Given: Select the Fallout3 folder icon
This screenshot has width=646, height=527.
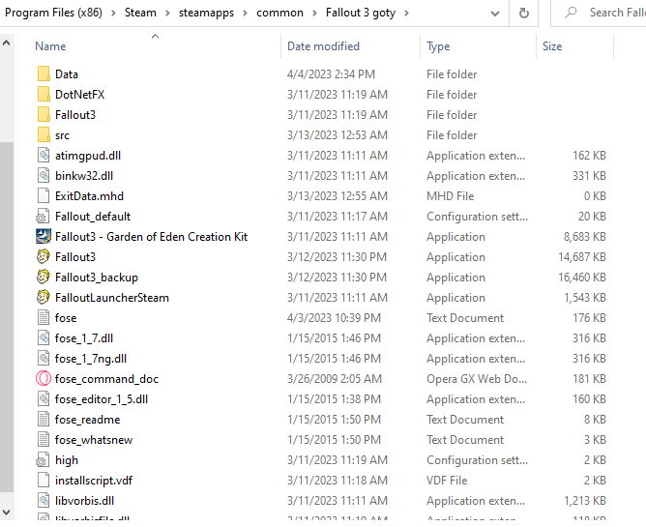Looking at the screenshot, I should point(44,114).
